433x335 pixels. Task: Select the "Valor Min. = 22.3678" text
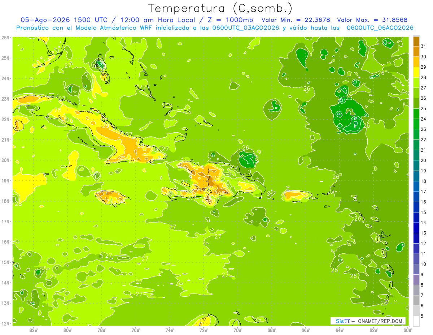point(296,20)
